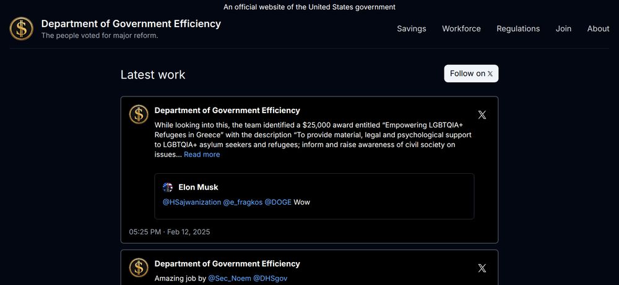Click the DOGE gold dollar logo in header
Image resolution: width=619 pixels, height=285 pixels.
tap(21, 28)
